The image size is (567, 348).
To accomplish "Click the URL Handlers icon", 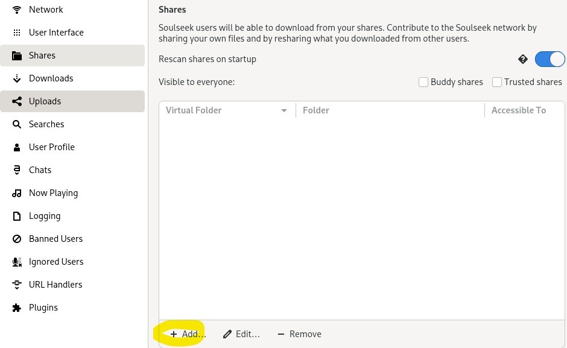I will tap(17, 285).
